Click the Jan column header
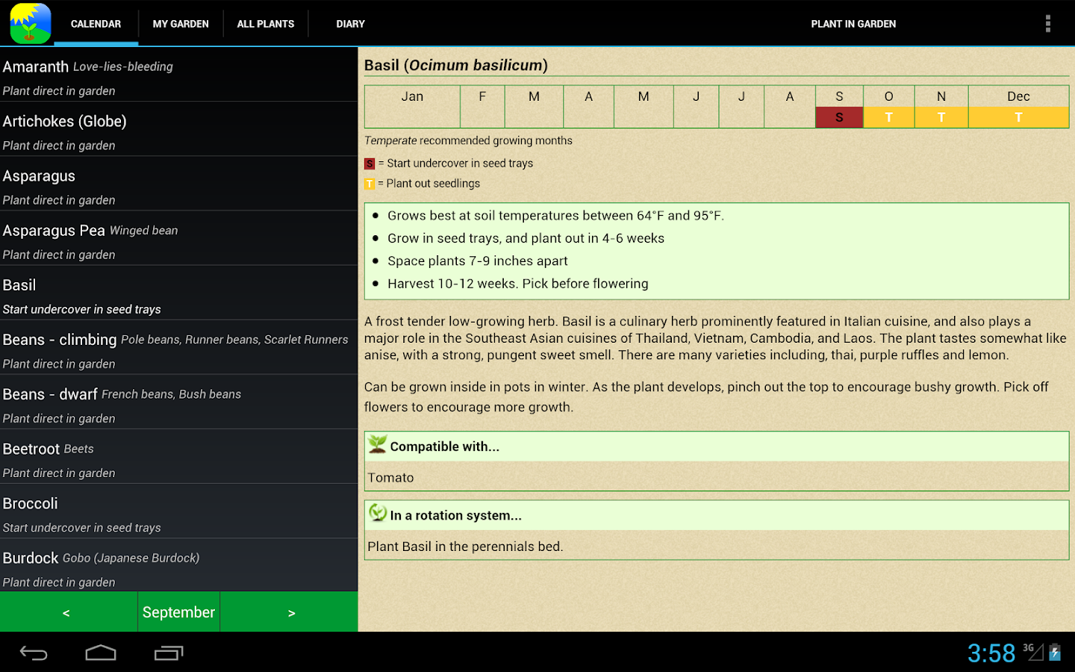The width and height of the screenshot is (1075, 672). point(412,96)
